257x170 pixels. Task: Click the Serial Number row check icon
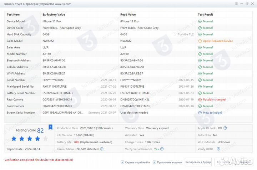click(200, 80)
